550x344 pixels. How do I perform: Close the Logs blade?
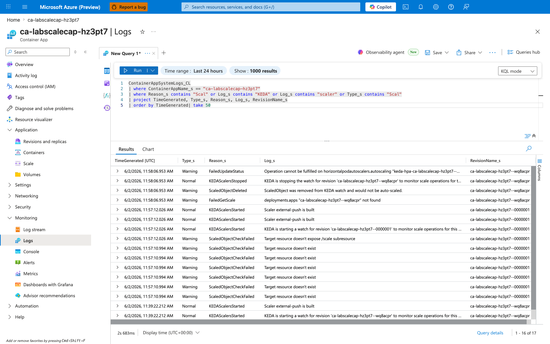pyautogui.click(x=538, y=32)
